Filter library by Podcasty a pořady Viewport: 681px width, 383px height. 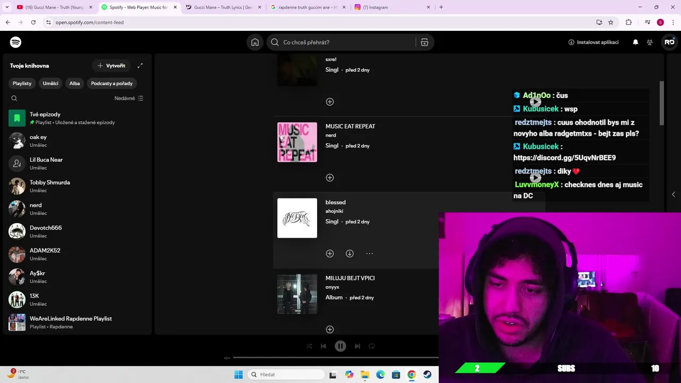click(x=112, y=84)
